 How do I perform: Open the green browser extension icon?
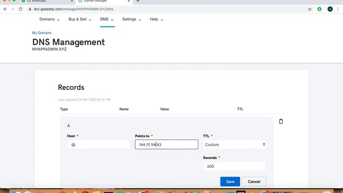tap(319, 9)
